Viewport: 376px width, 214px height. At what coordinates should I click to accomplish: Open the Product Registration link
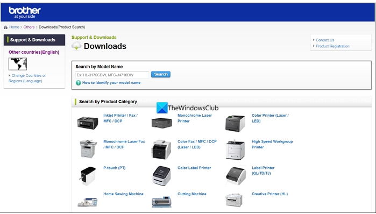pos(332,46)
